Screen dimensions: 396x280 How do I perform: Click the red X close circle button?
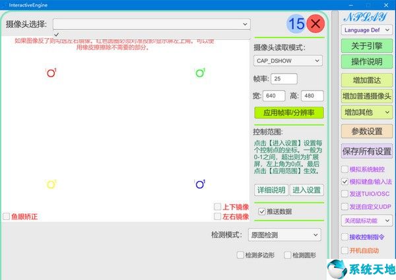click(x=315, y=24)
